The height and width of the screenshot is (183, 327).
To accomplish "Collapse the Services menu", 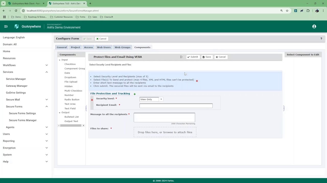I will click(46, 72).
